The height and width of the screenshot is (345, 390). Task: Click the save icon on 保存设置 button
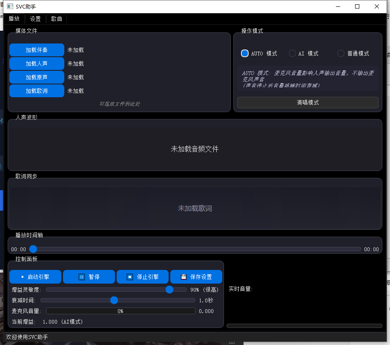183,276
